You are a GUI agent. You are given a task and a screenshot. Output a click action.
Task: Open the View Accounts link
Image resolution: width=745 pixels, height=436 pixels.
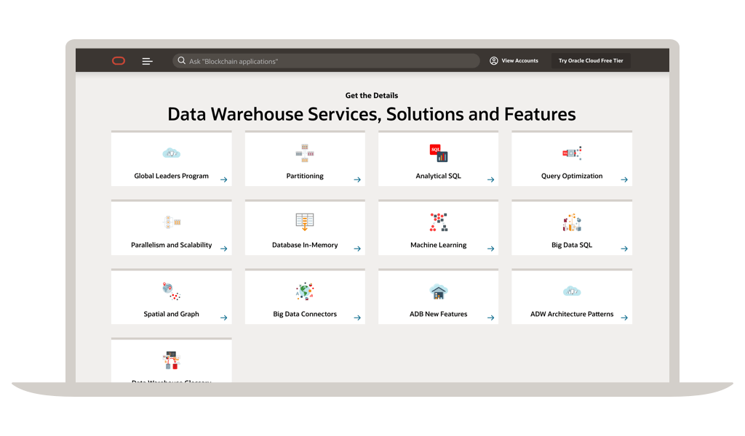click(x=519, y=61)
